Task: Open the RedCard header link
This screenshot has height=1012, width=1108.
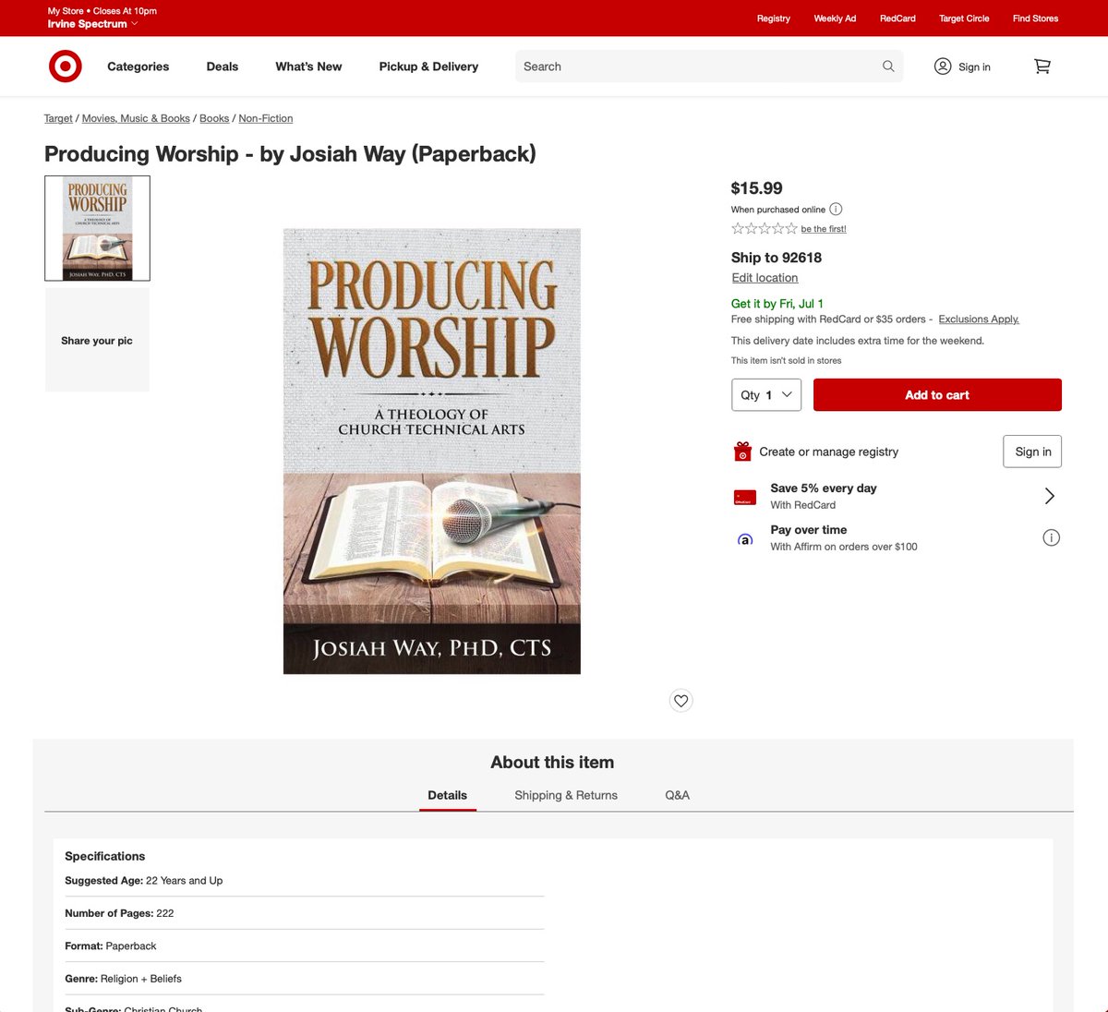Action: pyautogui.click(x=897, y=18)
